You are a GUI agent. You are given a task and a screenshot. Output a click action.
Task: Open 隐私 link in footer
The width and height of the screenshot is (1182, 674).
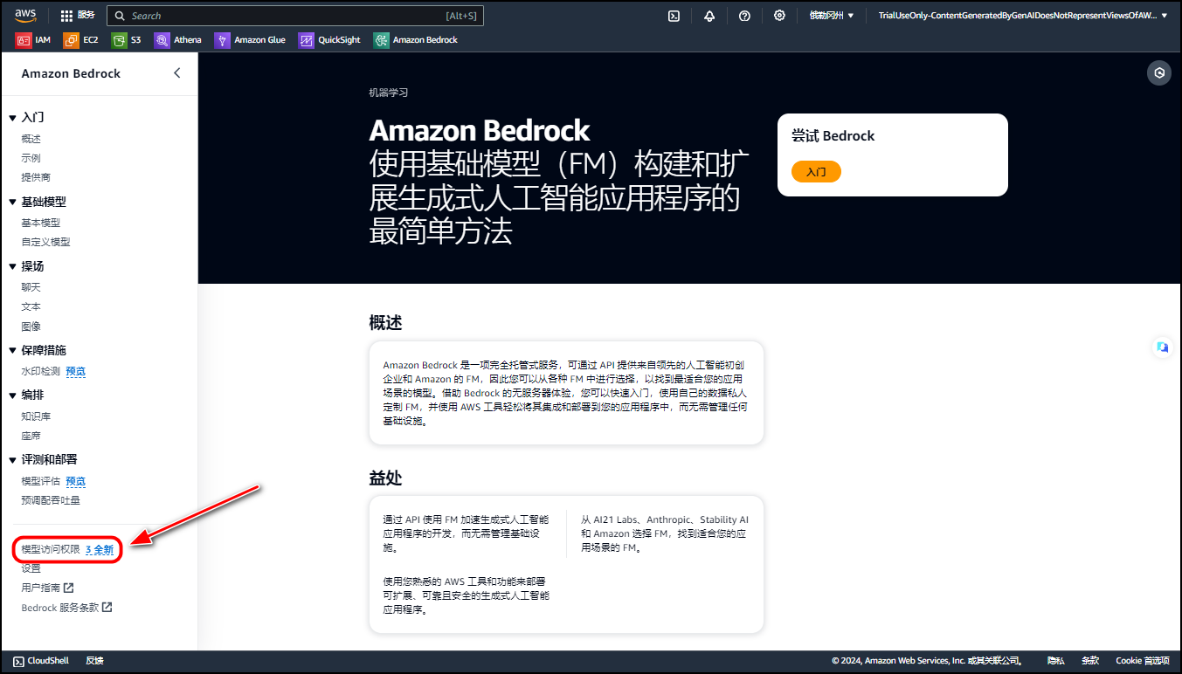coord(1056,661)
